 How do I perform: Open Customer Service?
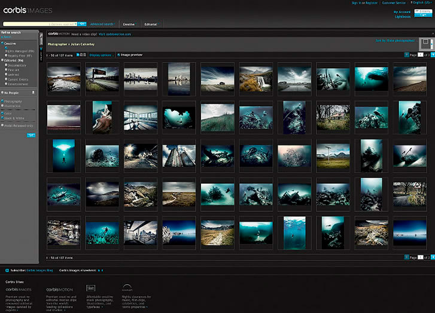(x=394, y=3)
